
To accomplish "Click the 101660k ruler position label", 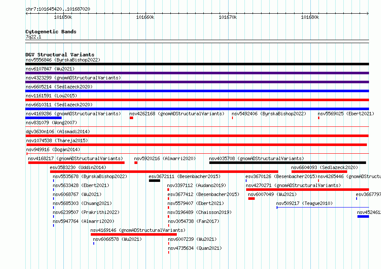I will pyautogui.click(x=145, y=17).
